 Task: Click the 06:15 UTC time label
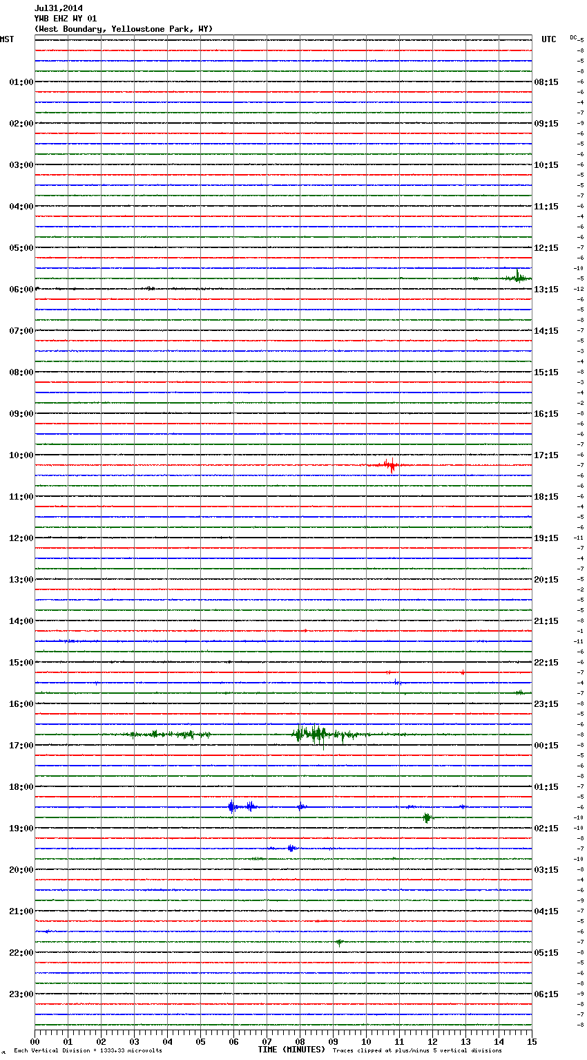[x=546, y=994]
